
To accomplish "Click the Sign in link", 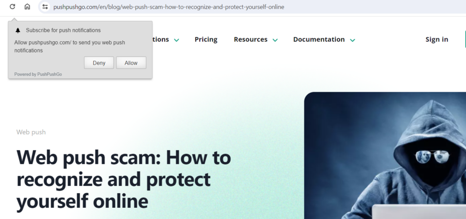I will [x=437, y=39].
